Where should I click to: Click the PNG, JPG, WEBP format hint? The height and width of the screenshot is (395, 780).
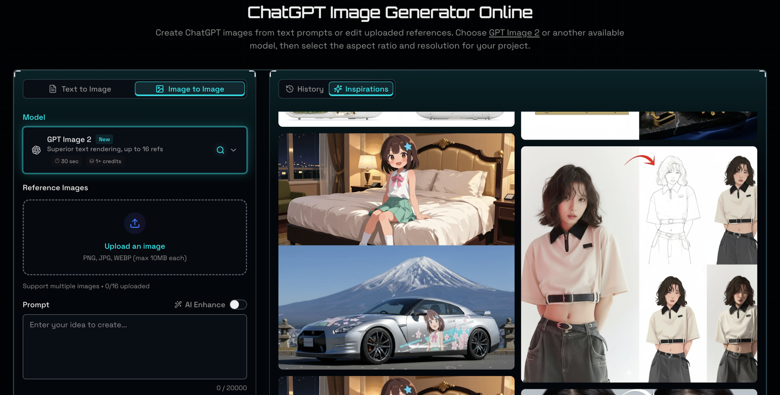point(135,258)
